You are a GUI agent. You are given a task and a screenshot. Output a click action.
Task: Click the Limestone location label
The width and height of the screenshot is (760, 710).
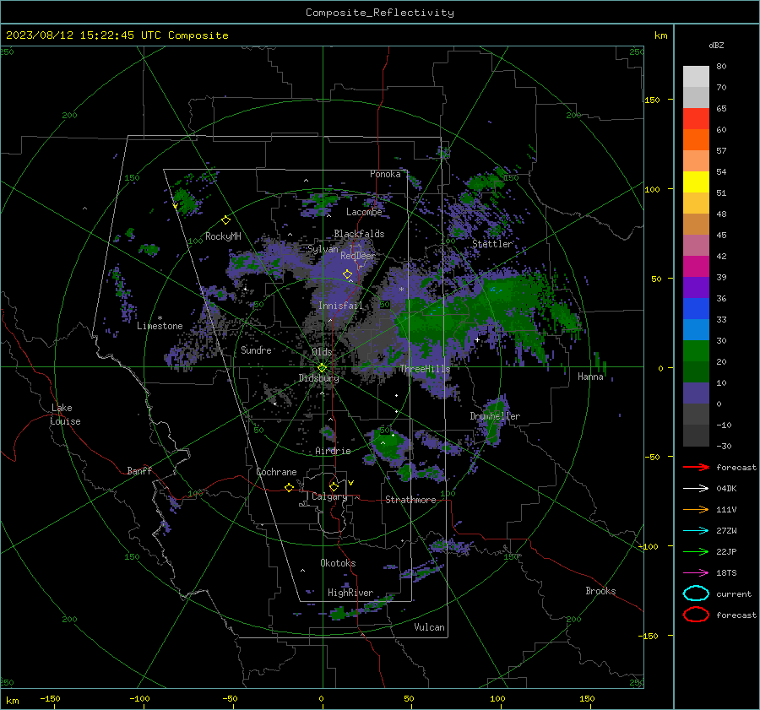(x=160, y=326)
